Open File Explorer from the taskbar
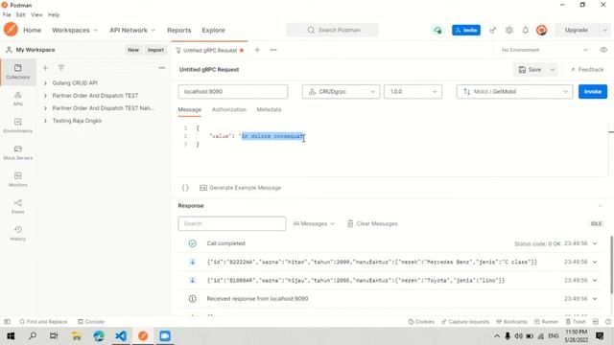This screenshot has height=345, width=614. pos(77,336)
